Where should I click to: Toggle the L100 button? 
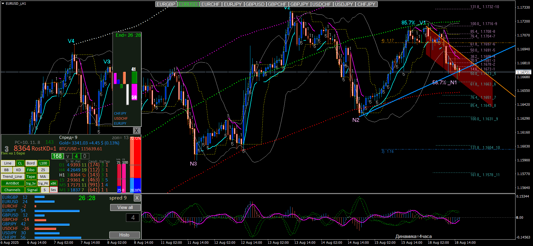click(x=43, y=163)
